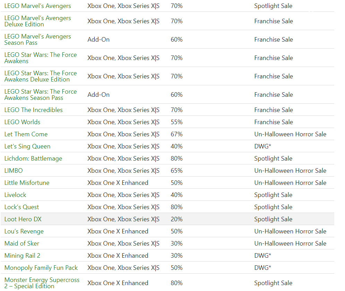The image size is (345, 291).
Task: Open the LEGO Star Wars: The Force Awakens link
Action: [41, 58]
